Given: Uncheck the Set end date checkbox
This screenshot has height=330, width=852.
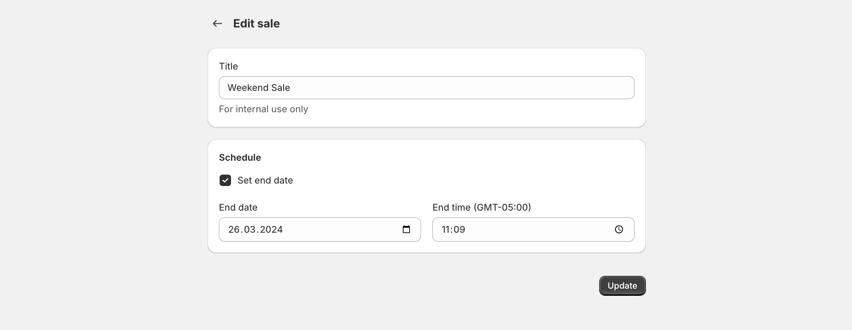Looking at the screenshot, I should [225, 180].
